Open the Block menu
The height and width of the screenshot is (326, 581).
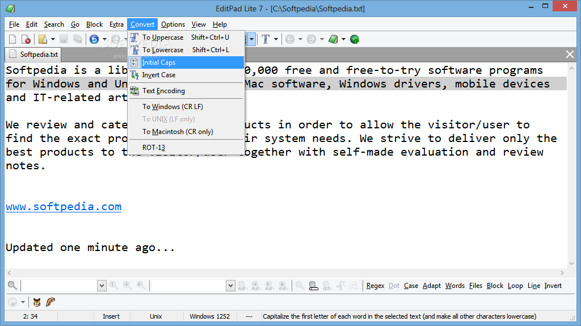(x=95, y=24)
